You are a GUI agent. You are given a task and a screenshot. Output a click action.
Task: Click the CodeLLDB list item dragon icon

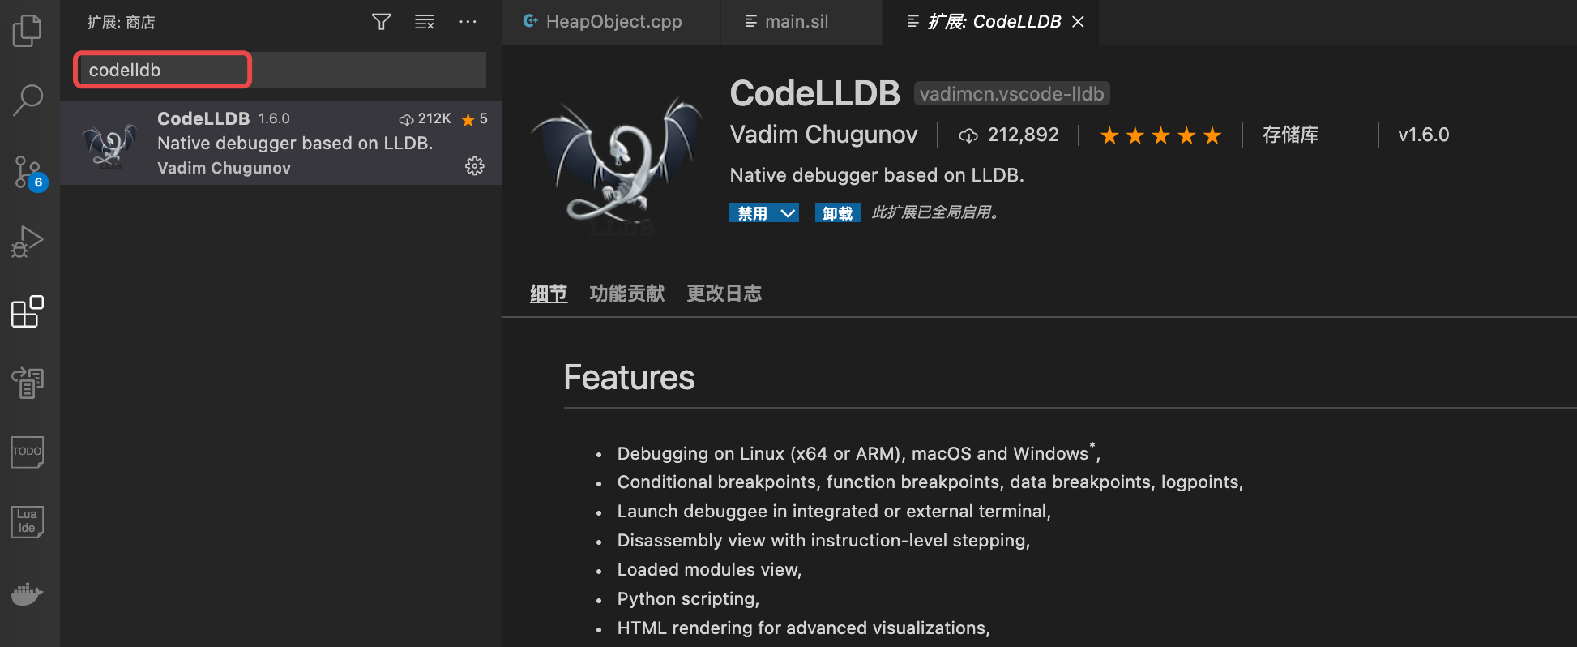point(109,146)
